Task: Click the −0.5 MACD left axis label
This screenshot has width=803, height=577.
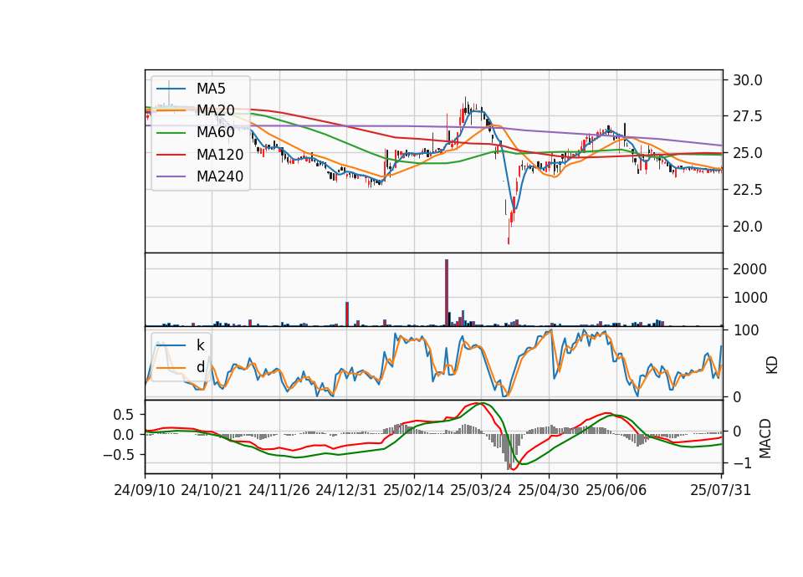Action: pos(119,455)
